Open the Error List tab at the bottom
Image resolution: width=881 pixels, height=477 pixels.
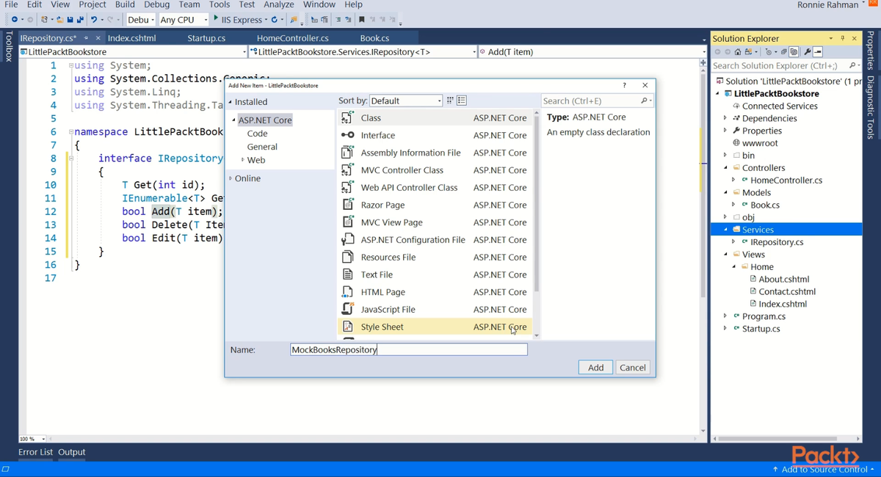tap(35, 452)
